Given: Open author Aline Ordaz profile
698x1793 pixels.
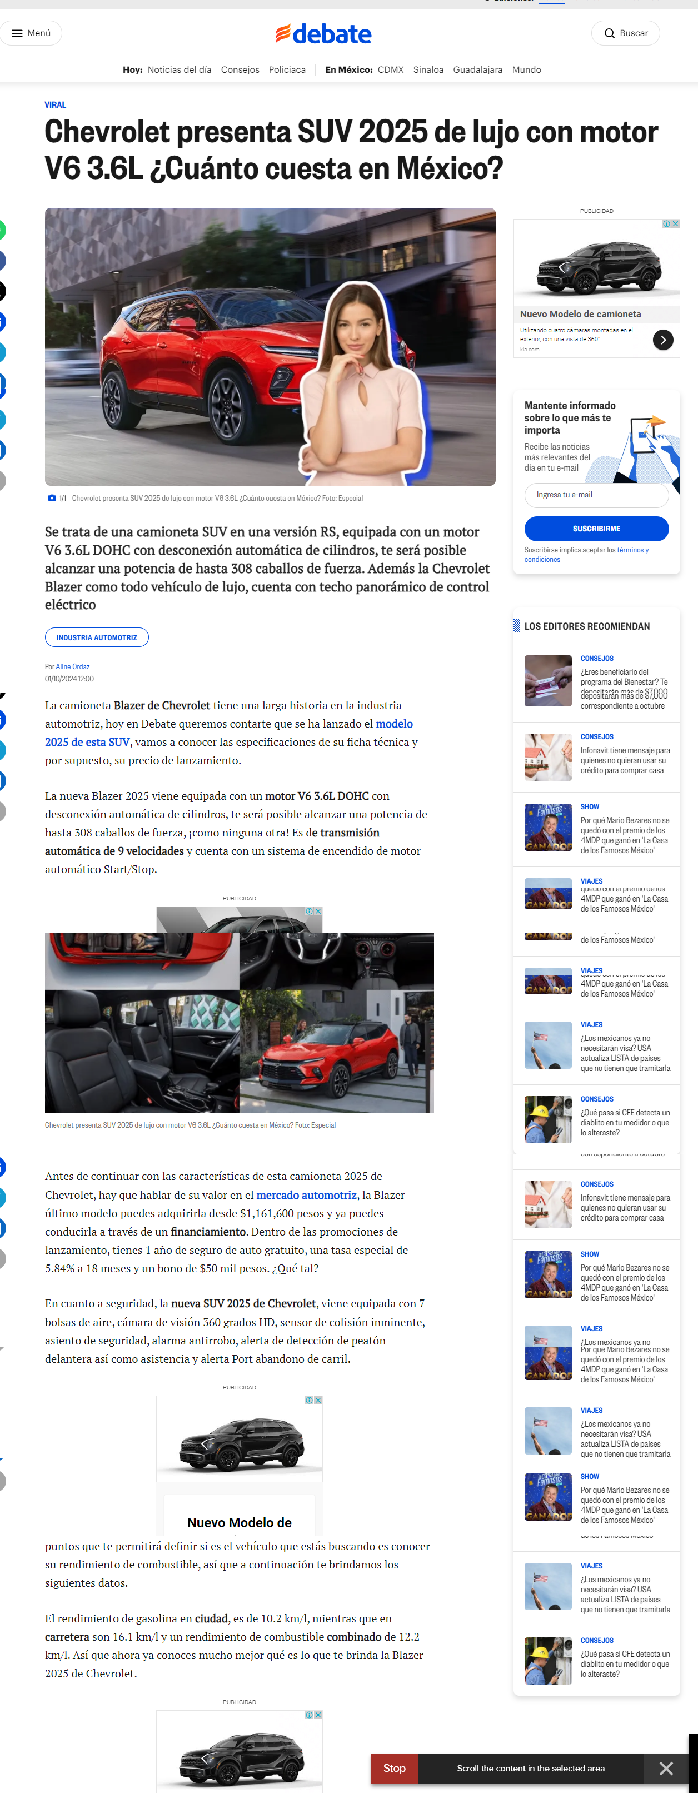Looking at the screenshot, I should coord(72,667).
